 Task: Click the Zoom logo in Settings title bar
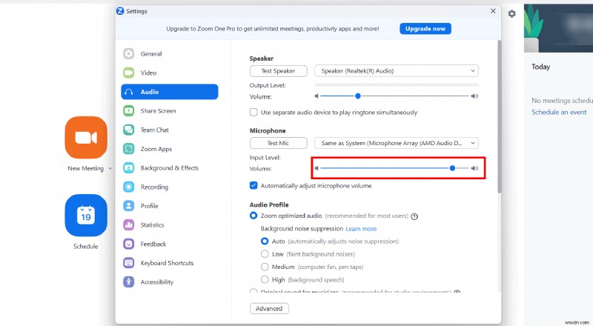pos(120,11)
